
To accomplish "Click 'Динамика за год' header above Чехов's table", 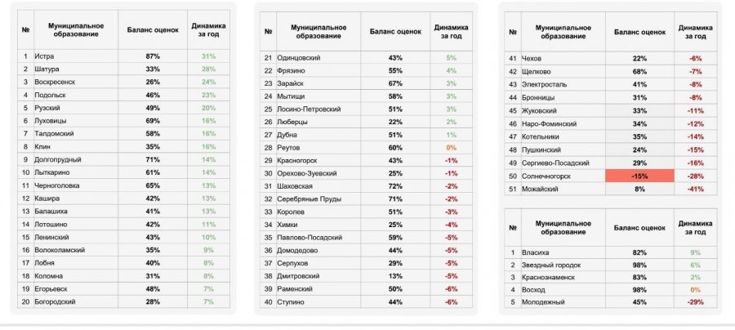I will tap(695, 31).
